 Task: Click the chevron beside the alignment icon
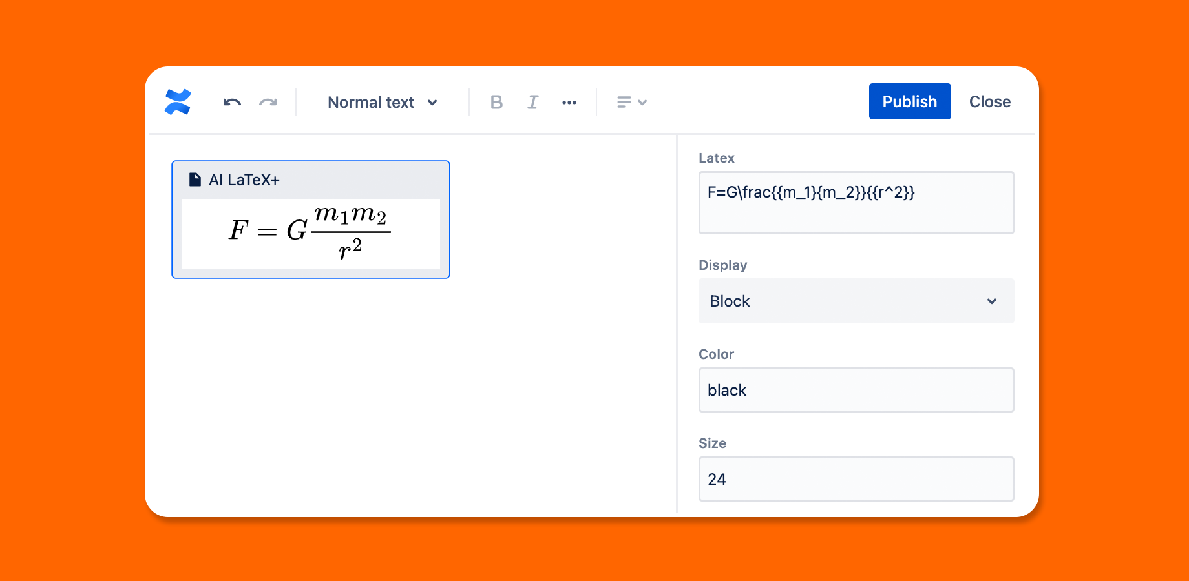(x=642, y=102)
